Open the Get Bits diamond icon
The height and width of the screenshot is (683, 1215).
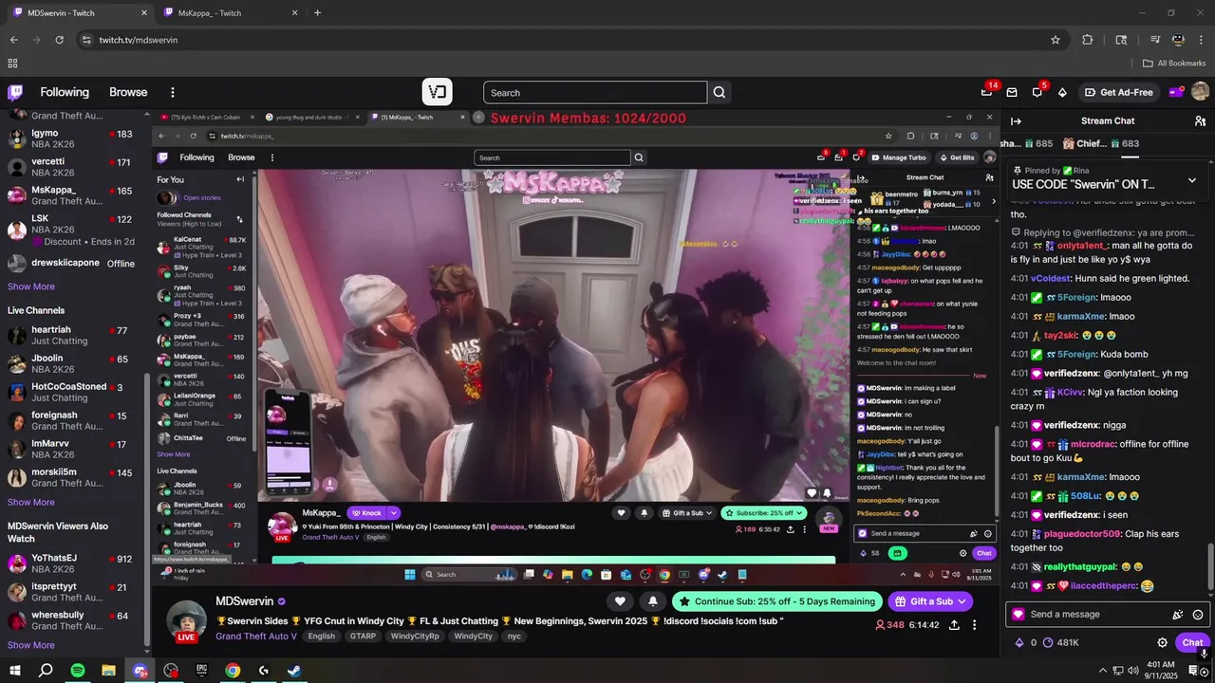[x=1062, y=92]
